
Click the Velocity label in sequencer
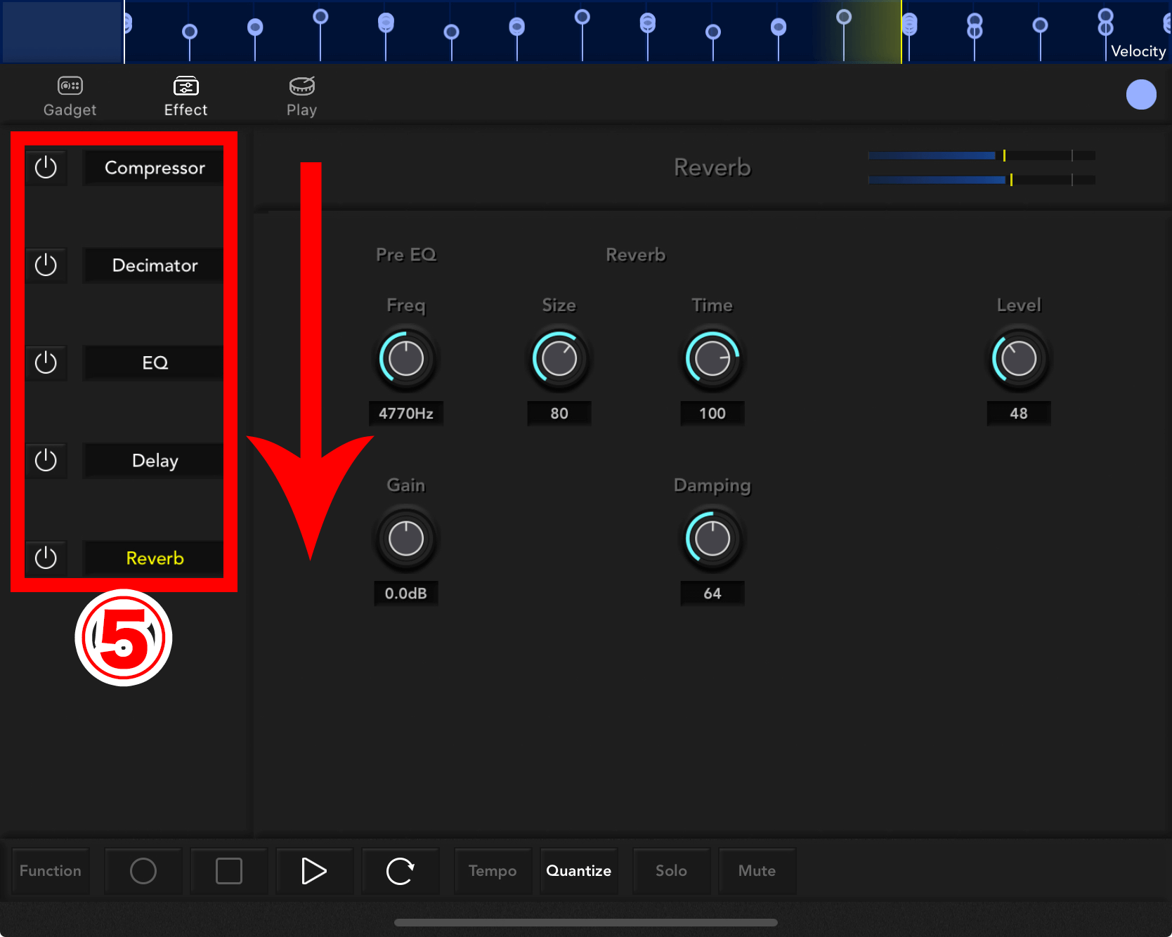tap(1138, 51)
